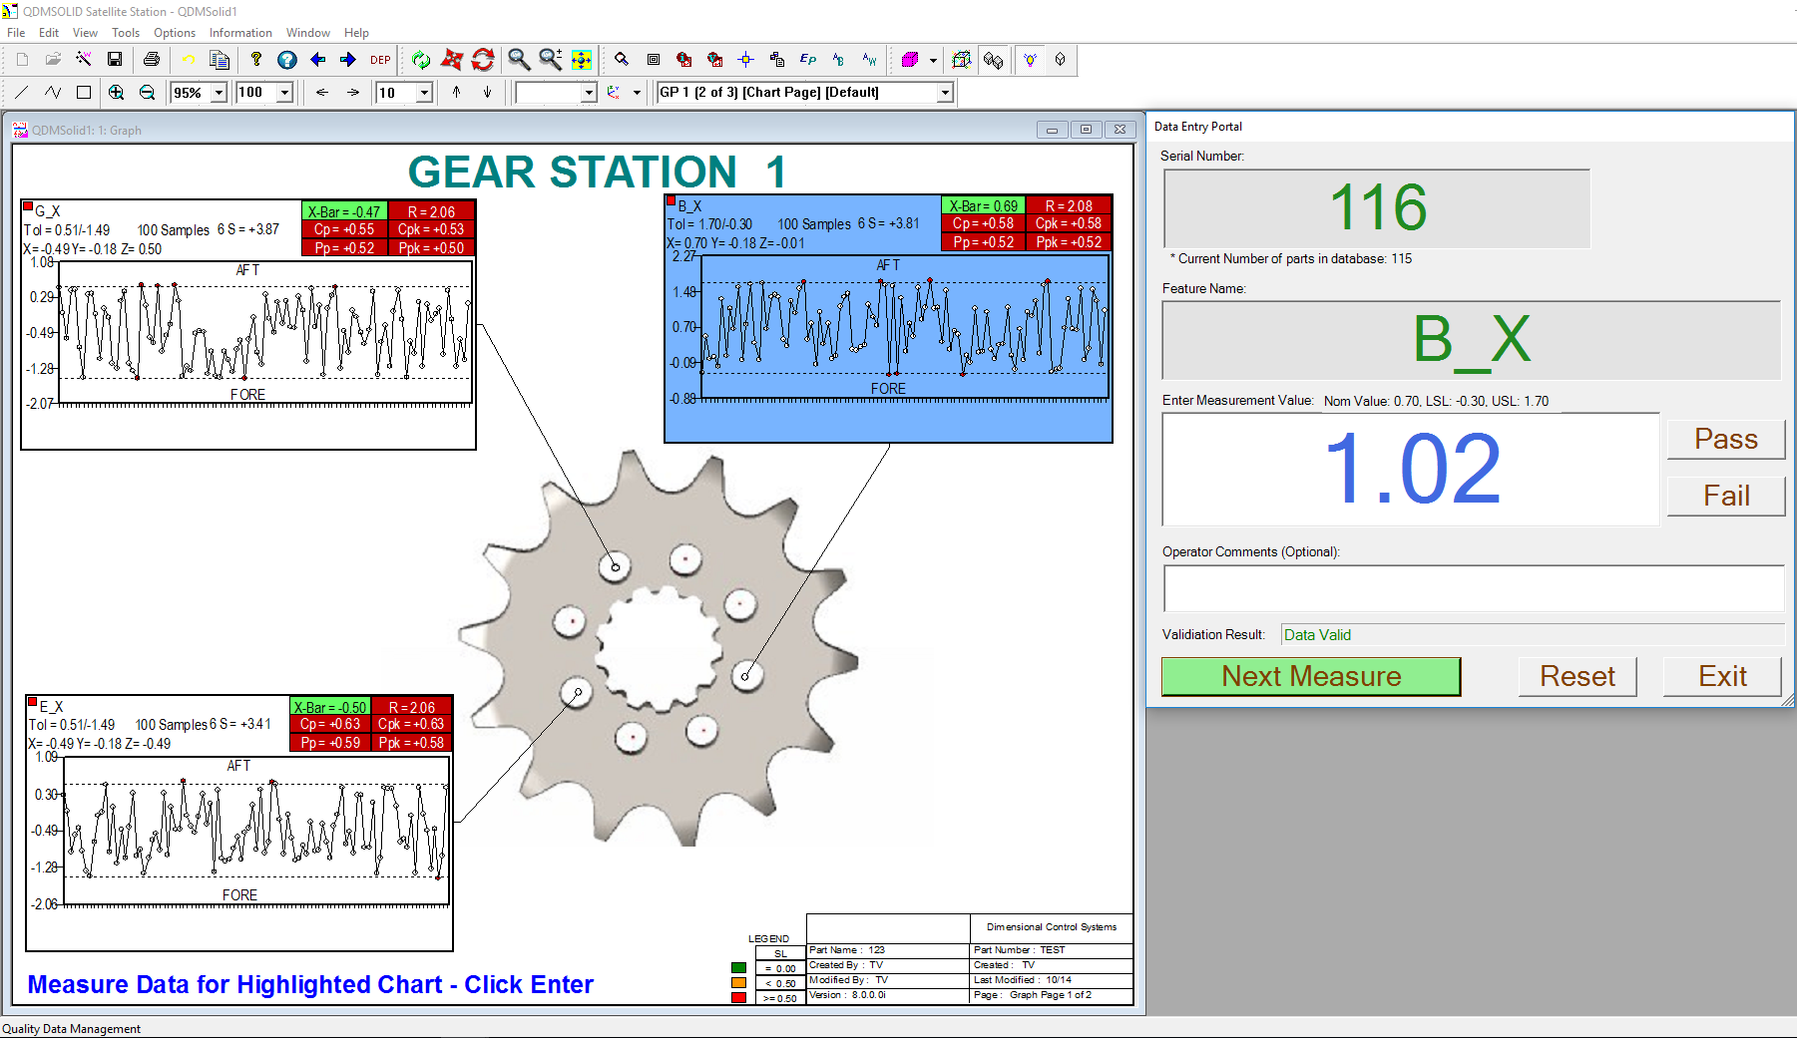Click the Operator Comments text field
Screen dimensions: 1797x1038
click(1473, 588)
